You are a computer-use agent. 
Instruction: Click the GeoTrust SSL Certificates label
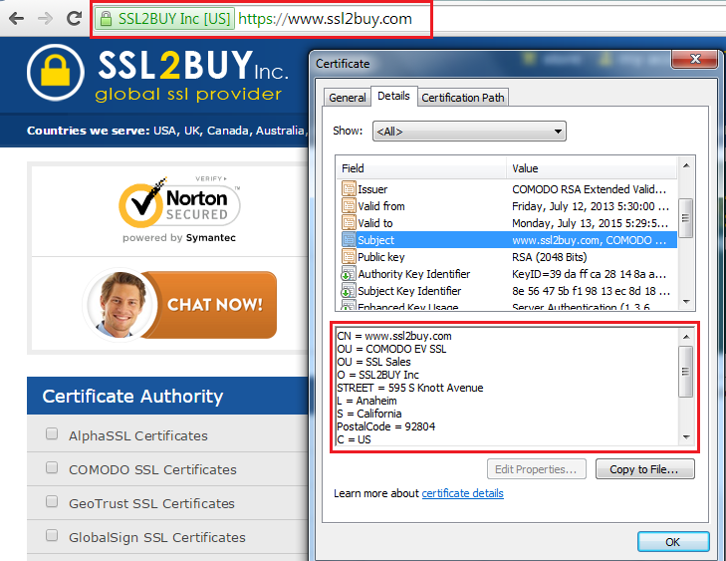[x=151, y=503]
